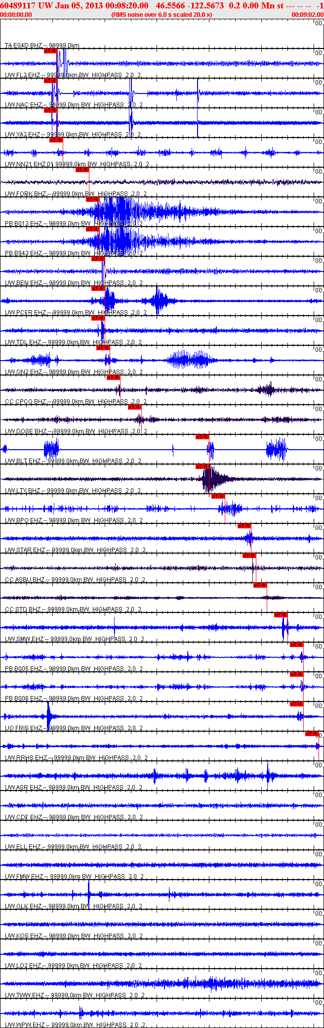Screen dimensions: 324x1028
Task: Select the UW ON2 EHZ station label
Action: click(24, 372)
